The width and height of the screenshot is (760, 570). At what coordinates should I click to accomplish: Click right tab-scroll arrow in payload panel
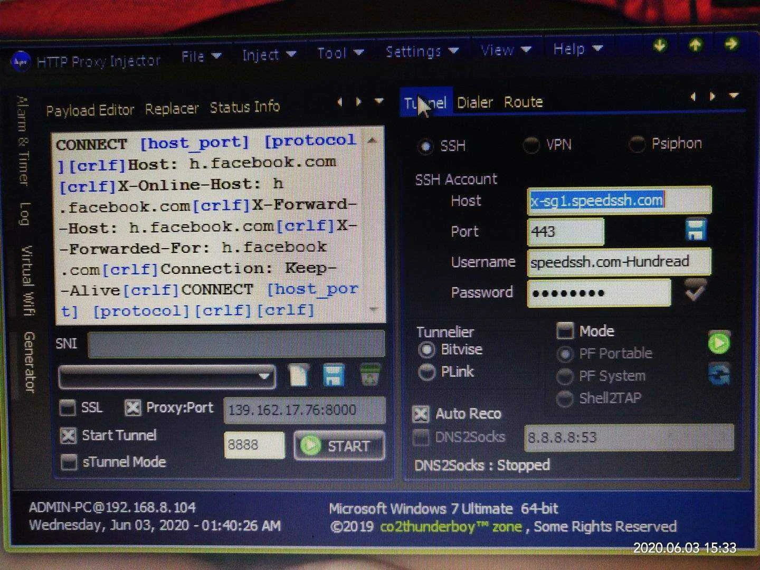[x=359, y=101]
